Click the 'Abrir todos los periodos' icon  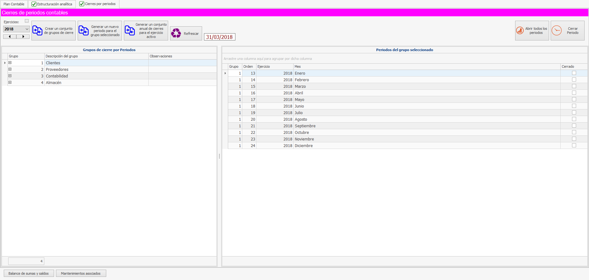520,31
